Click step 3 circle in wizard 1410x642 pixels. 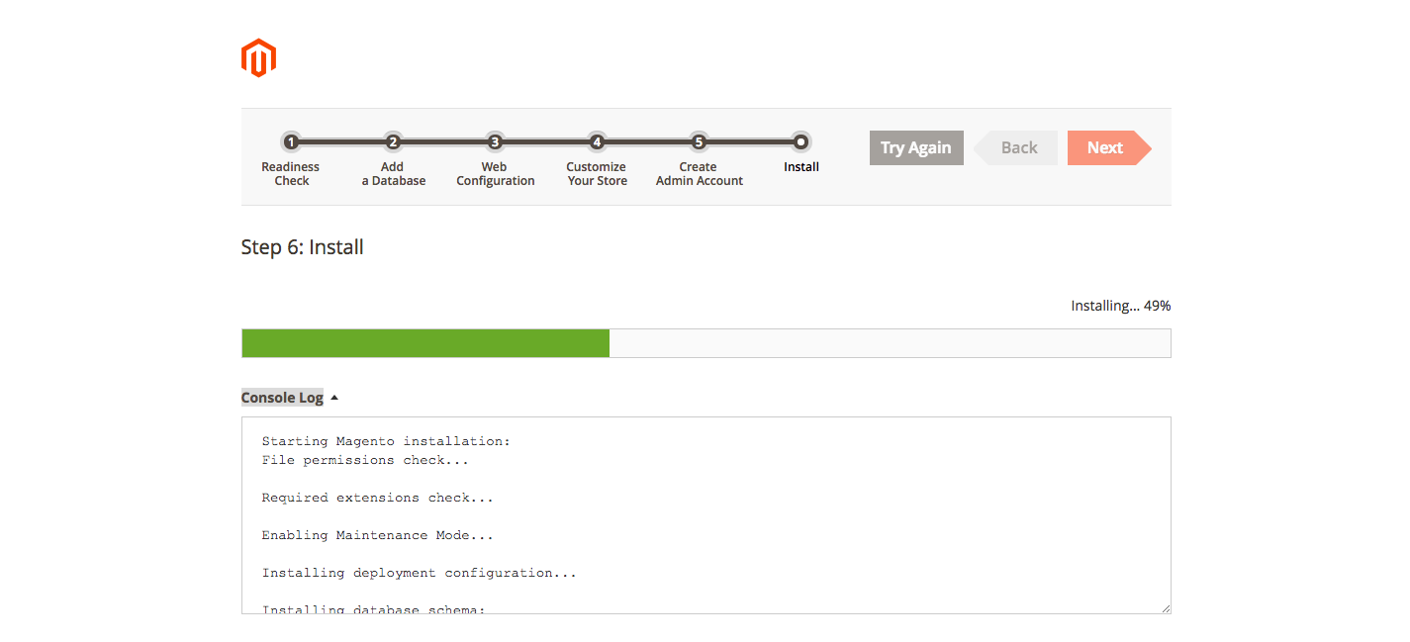[x=495, y=142]
